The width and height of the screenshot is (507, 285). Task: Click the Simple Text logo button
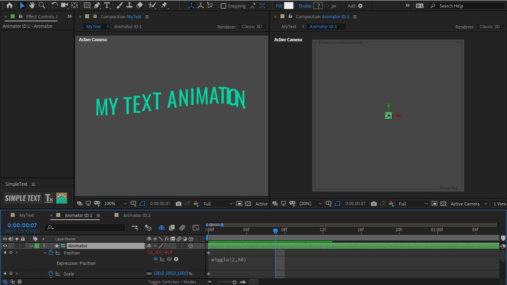click(x=23, y=198)
